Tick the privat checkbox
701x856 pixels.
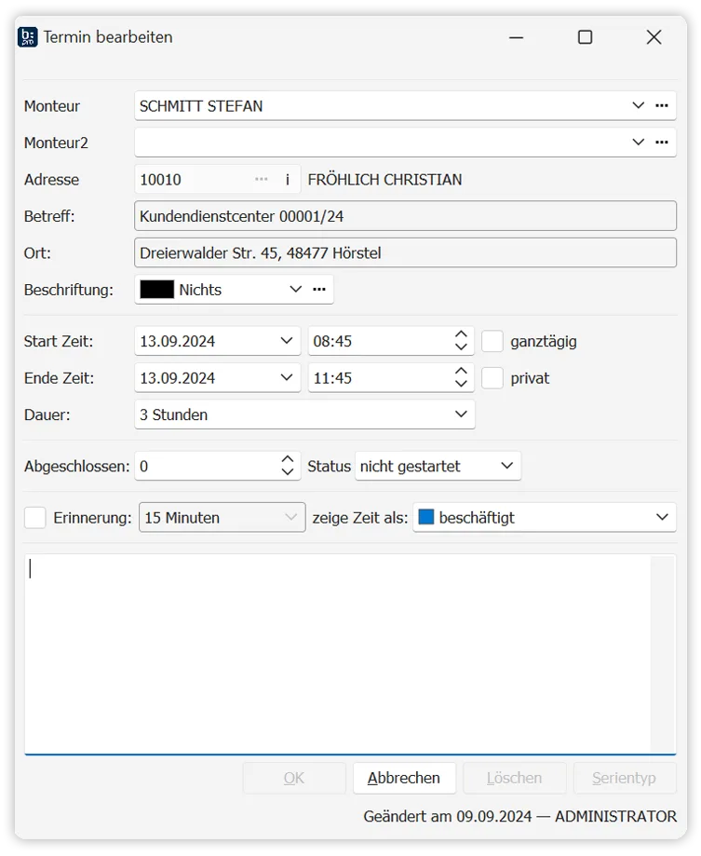pos(492,378)
